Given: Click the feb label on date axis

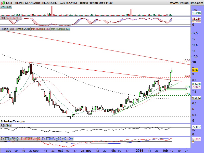Looking at the screenshot, I should tap(165, 151).
